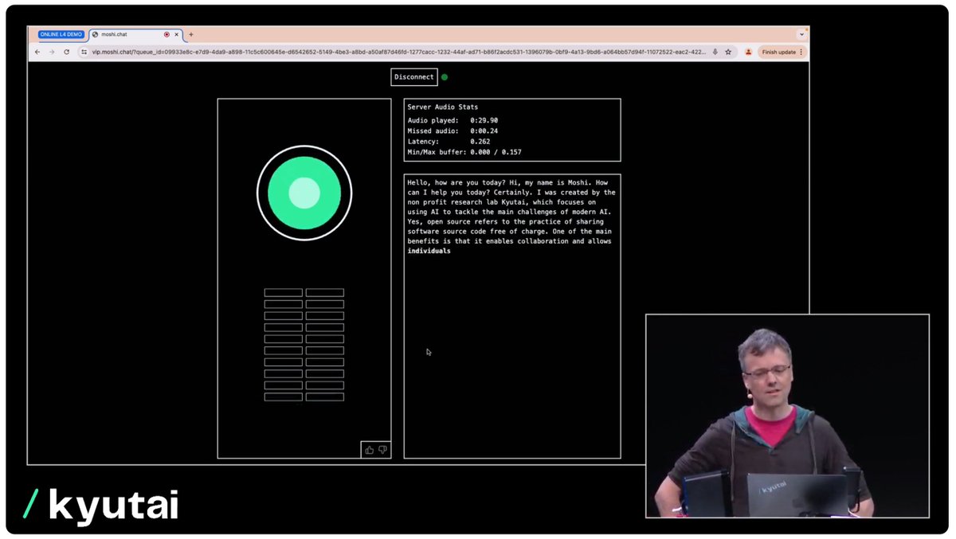Open site information icon in address bar
The image size is (956, 539).
tap(84, 52)
